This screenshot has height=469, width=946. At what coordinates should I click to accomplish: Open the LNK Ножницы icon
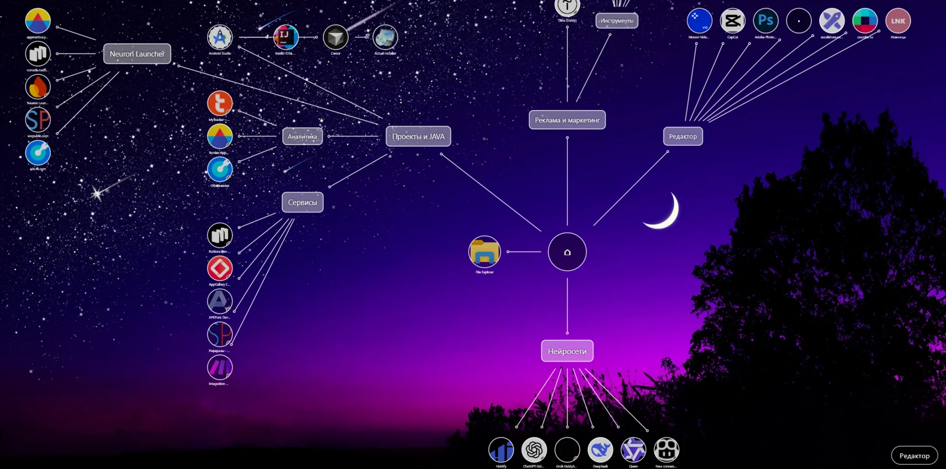pyautogui.click(x=898, y=21)
